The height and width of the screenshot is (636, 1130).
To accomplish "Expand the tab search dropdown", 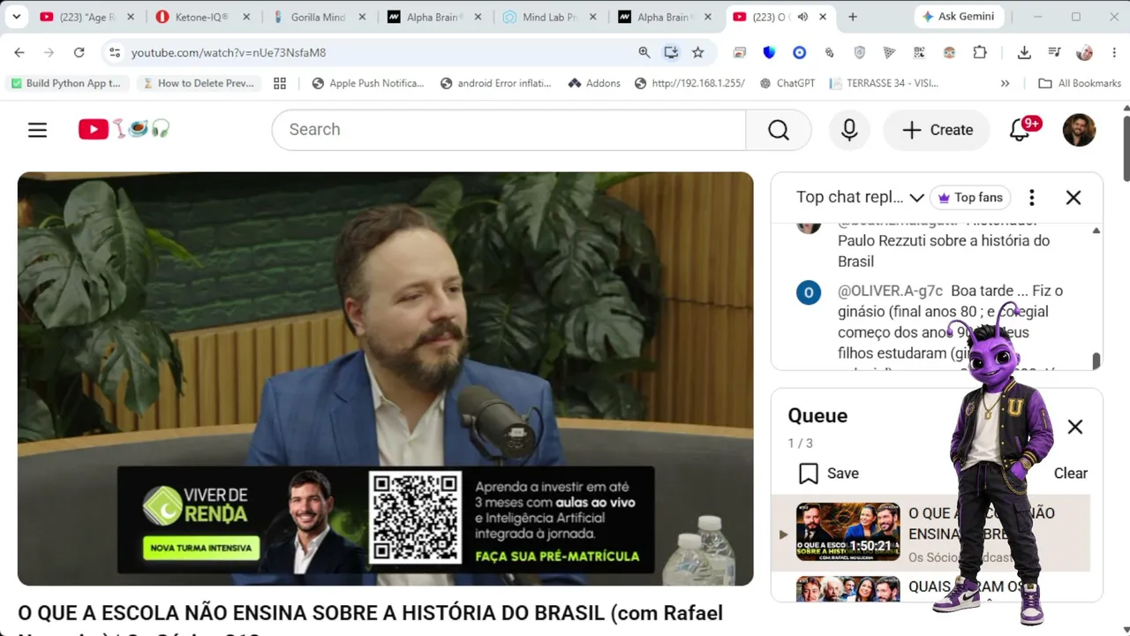I will click(x=16, y=17).
